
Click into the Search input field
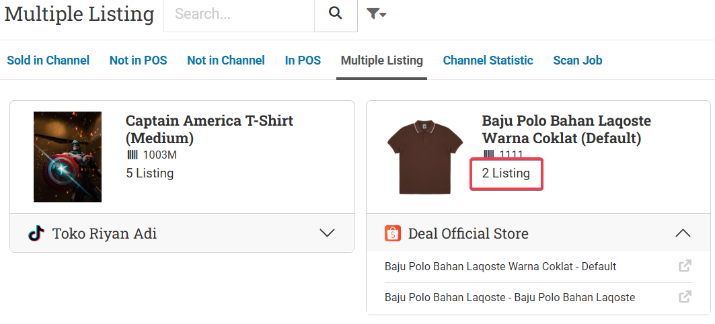pos(239,13)
